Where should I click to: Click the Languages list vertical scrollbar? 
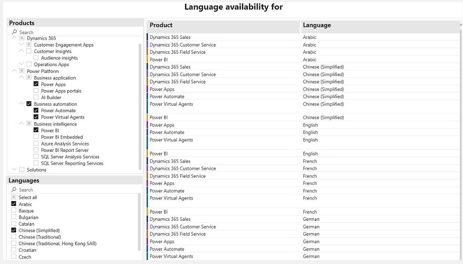pos(139,222)
